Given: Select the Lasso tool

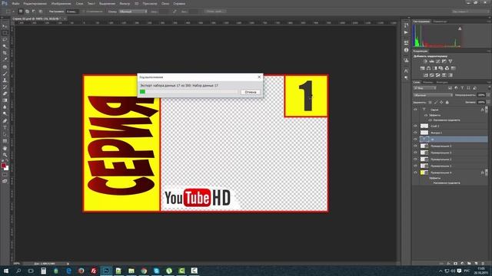Looking at the screenshot, I should pos(5,39).
